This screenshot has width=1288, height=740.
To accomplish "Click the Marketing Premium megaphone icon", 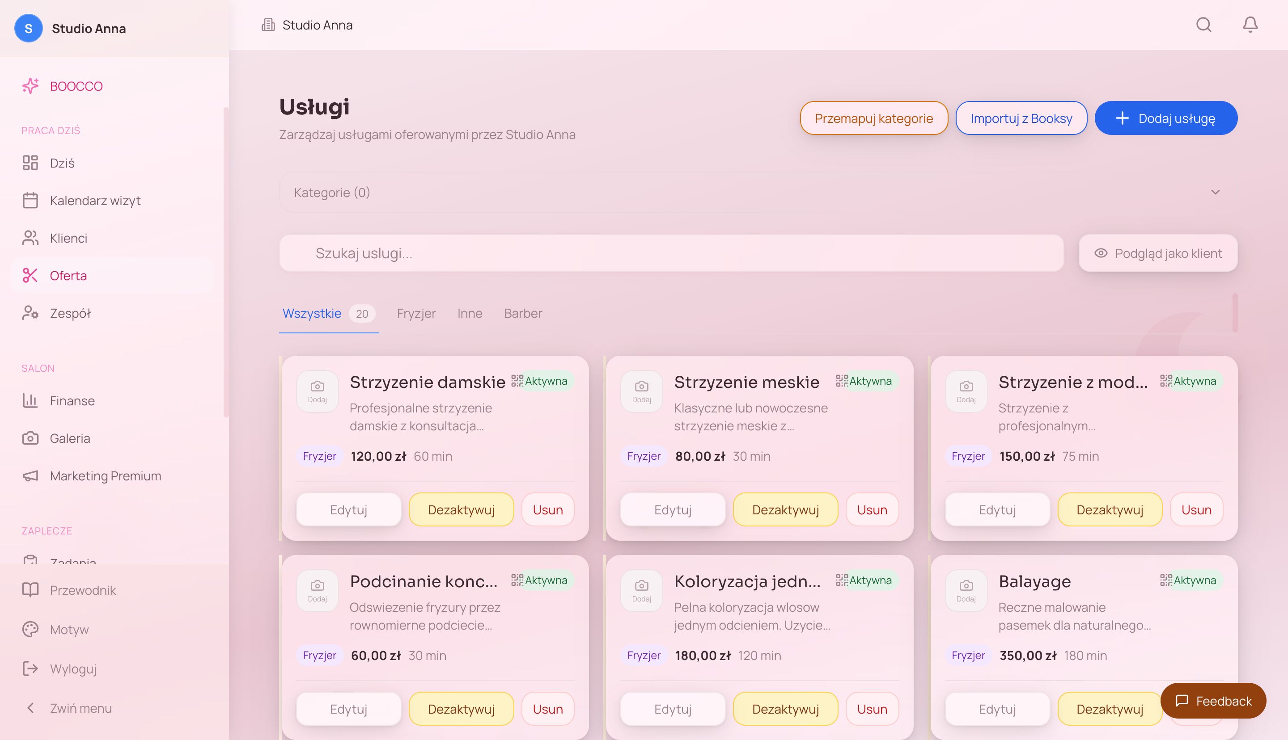I will pyautogui.click(x=30, y=476).
